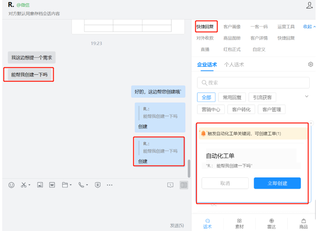
Task: Select 营销中心 filter tag
Action: click(x=211, y=109)
